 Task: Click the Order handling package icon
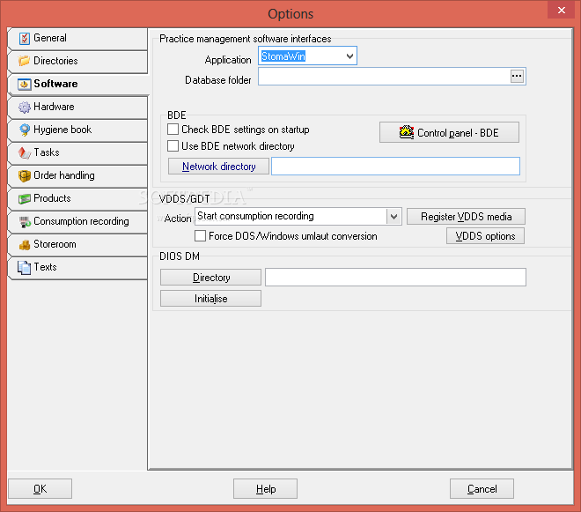click(25, 176)
